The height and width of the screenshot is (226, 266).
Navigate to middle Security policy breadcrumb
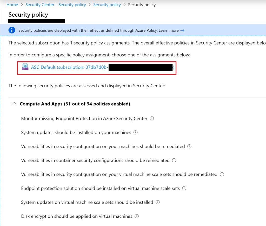click(x=107, y=5)
